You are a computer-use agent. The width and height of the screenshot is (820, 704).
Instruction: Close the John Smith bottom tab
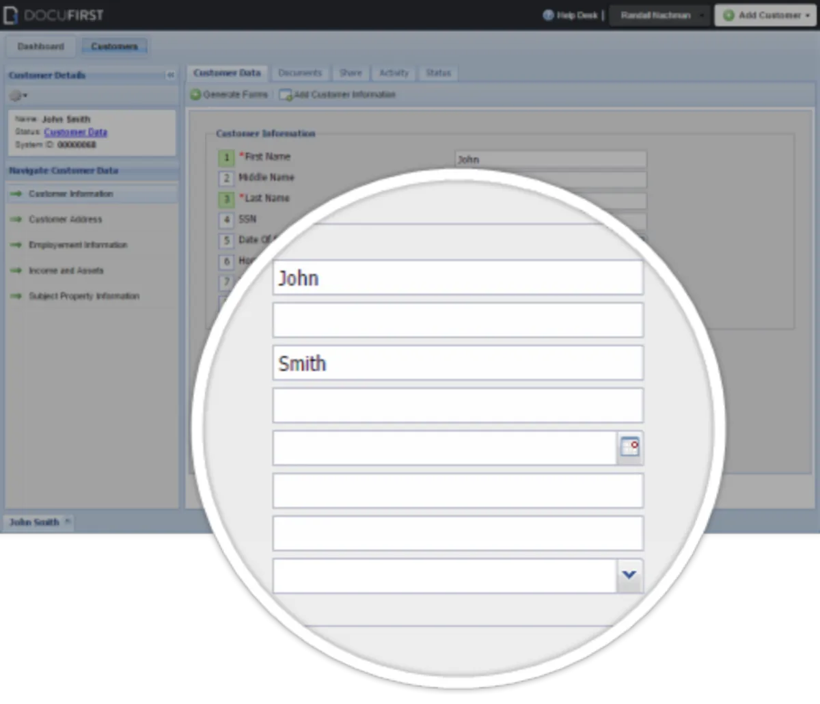(67, 522)
